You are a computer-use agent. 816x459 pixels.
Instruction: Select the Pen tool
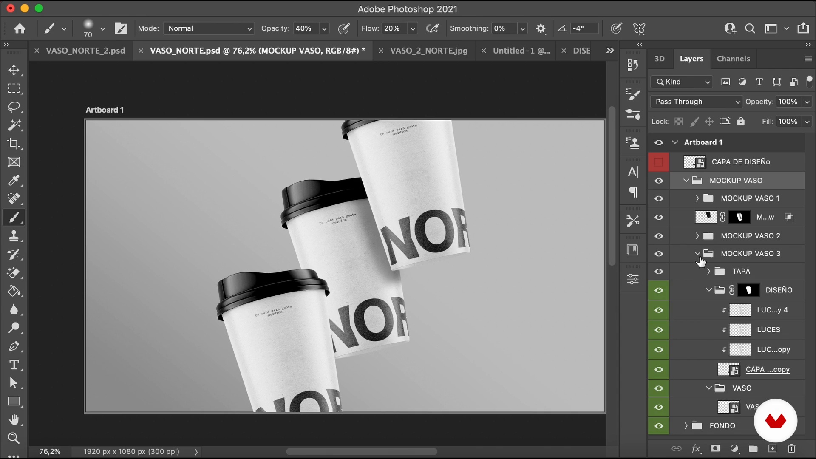[x=14, y=346]
